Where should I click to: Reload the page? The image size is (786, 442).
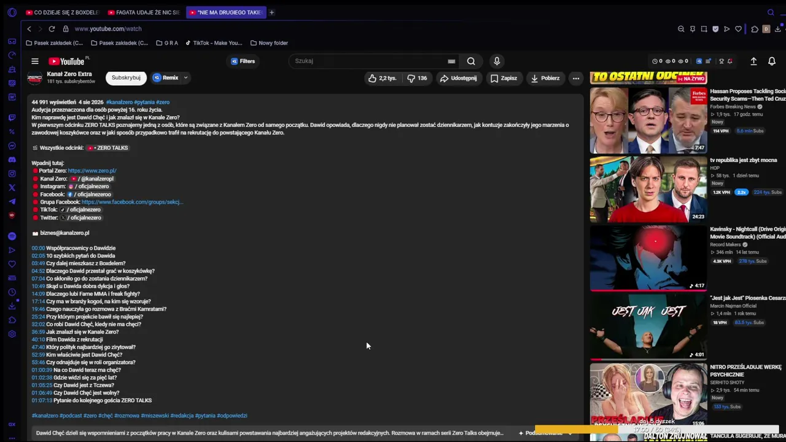[52, 29]
